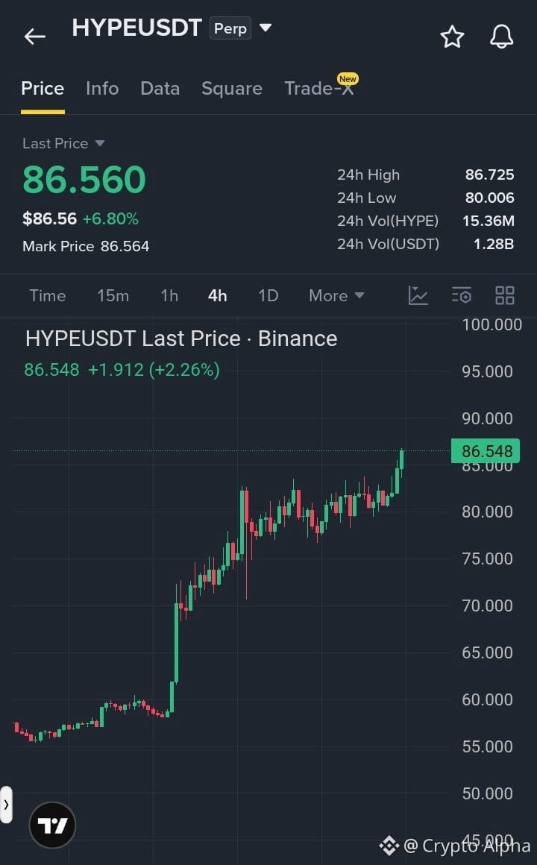Select the 1h chart interval
Image resolution: width=537 pixels, height=865 pixels.
click(169, 296)
